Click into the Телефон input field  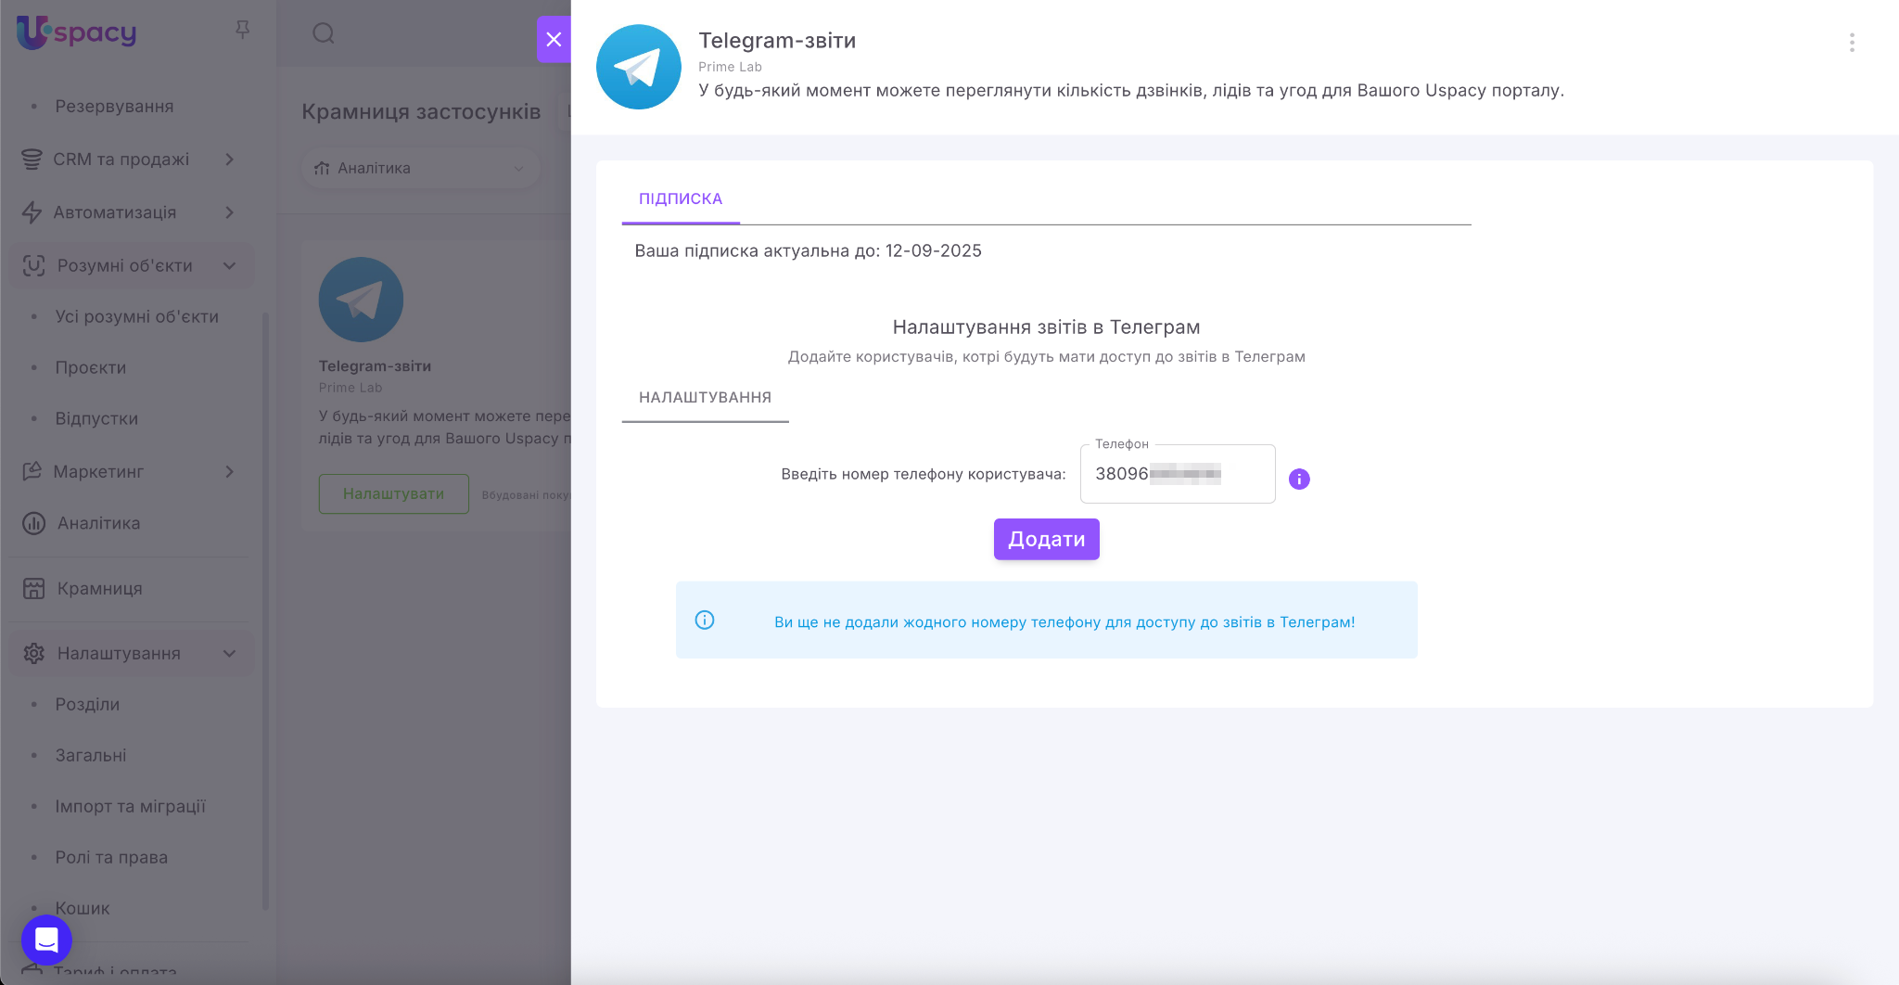point(1178,474)
